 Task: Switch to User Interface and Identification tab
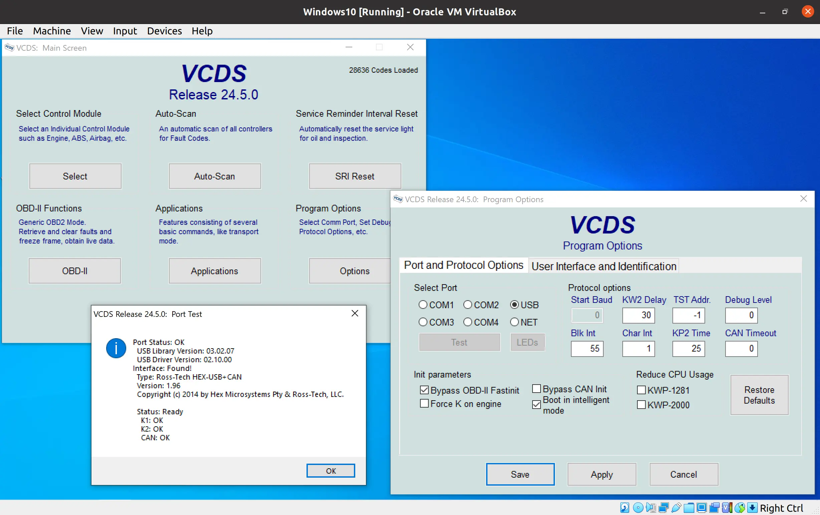603,266
